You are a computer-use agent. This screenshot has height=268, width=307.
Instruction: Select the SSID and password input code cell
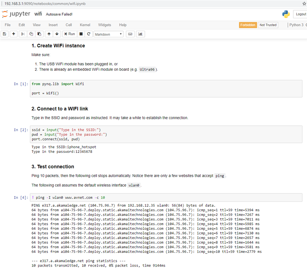(166, 135)
